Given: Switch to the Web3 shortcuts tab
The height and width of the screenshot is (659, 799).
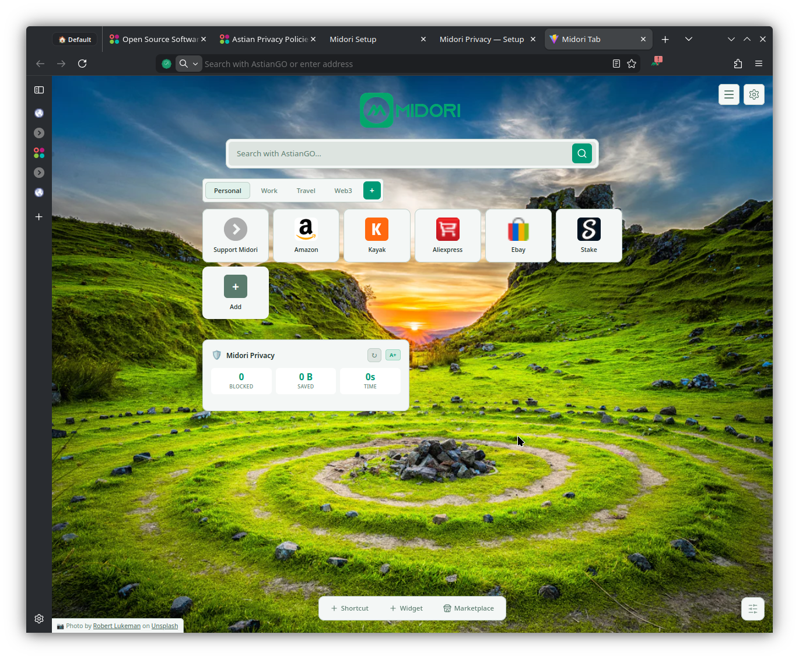Looking at the screenshot, I should [343, 191].
